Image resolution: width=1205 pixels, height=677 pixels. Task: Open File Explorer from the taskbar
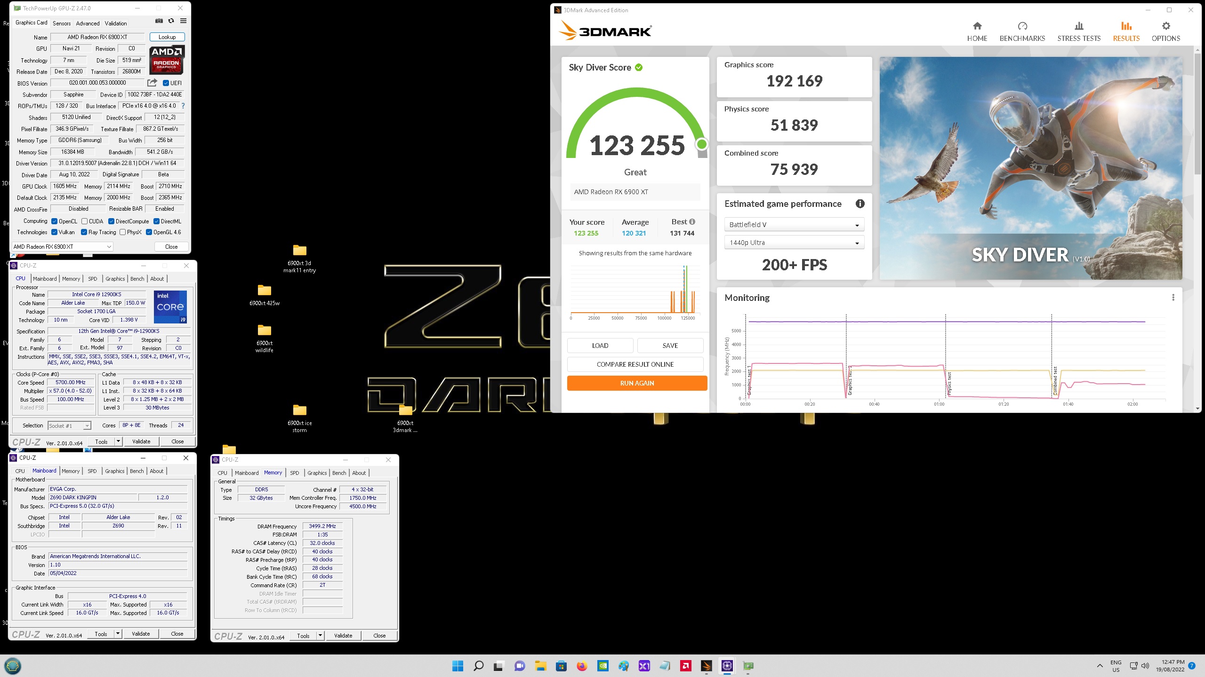tap(540, 666)
